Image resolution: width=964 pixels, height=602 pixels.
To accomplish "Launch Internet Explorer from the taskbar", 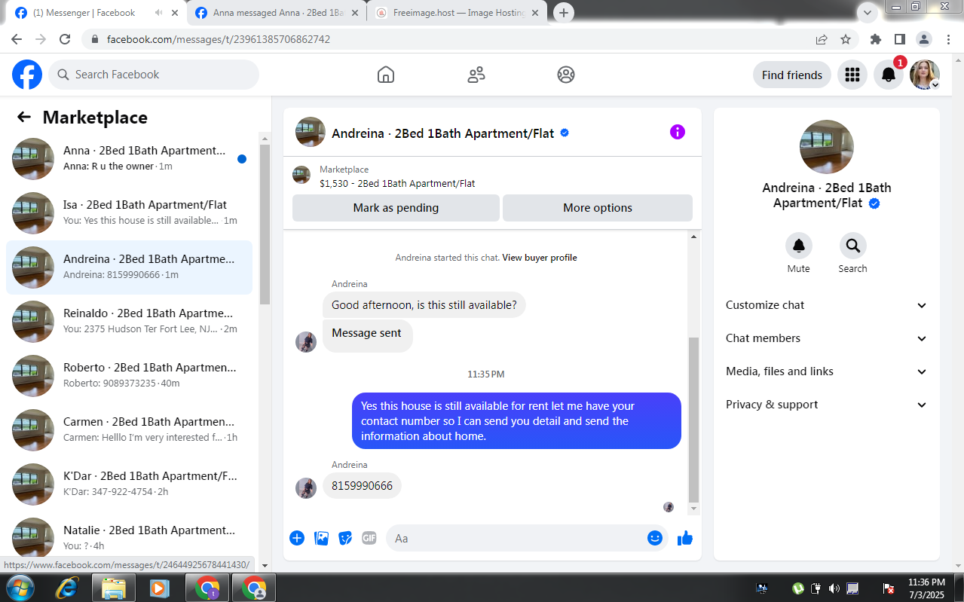I will (x=66, y=588).
